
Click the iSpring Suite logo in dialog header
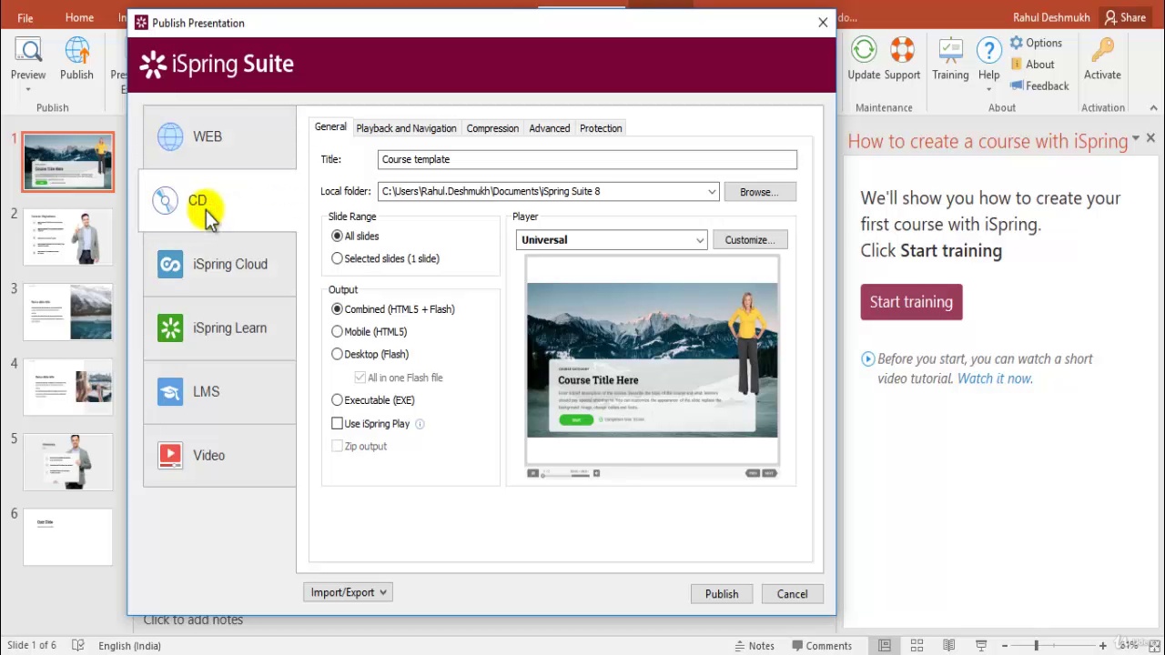(x=217, y=64)
